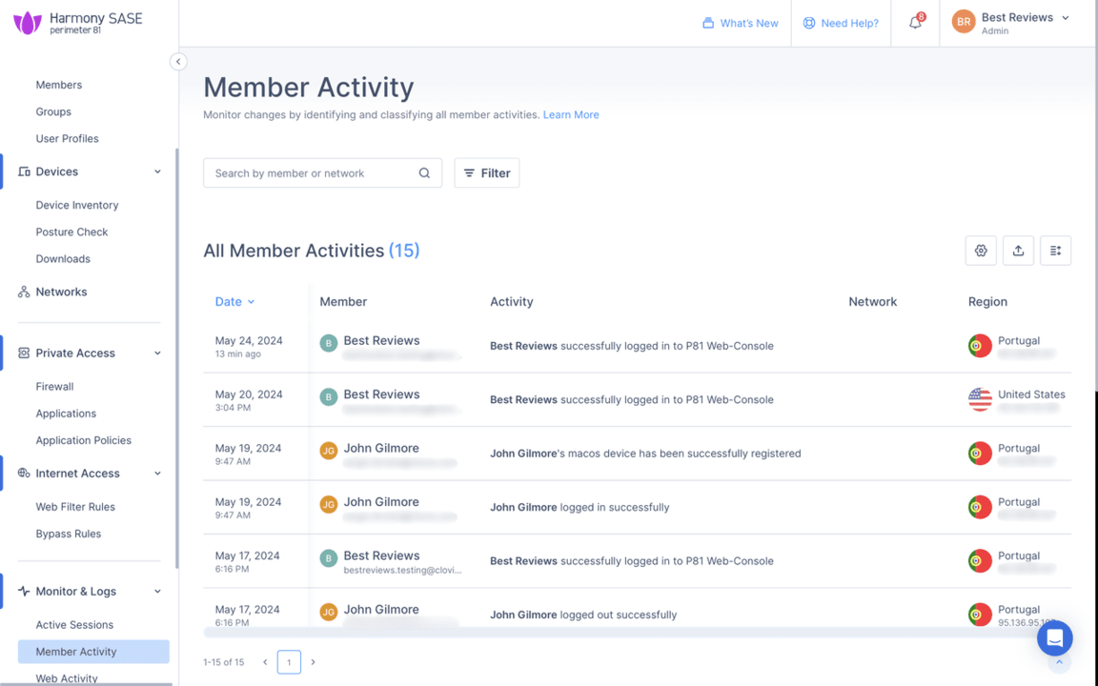Open the Filter panel
The height and width of the screenshot is (686, 1098).
486,172
